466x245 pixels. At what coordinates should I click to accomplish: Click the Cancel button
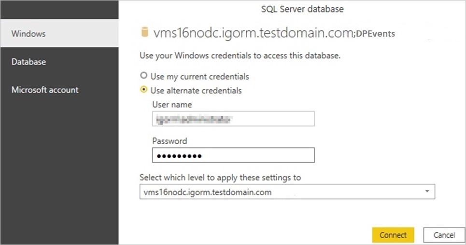pos(444,235)
